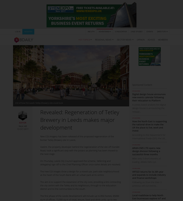183x201 pixels.
Task: Expand the HOT TOPICS dropdown
Action: (85, 40)
